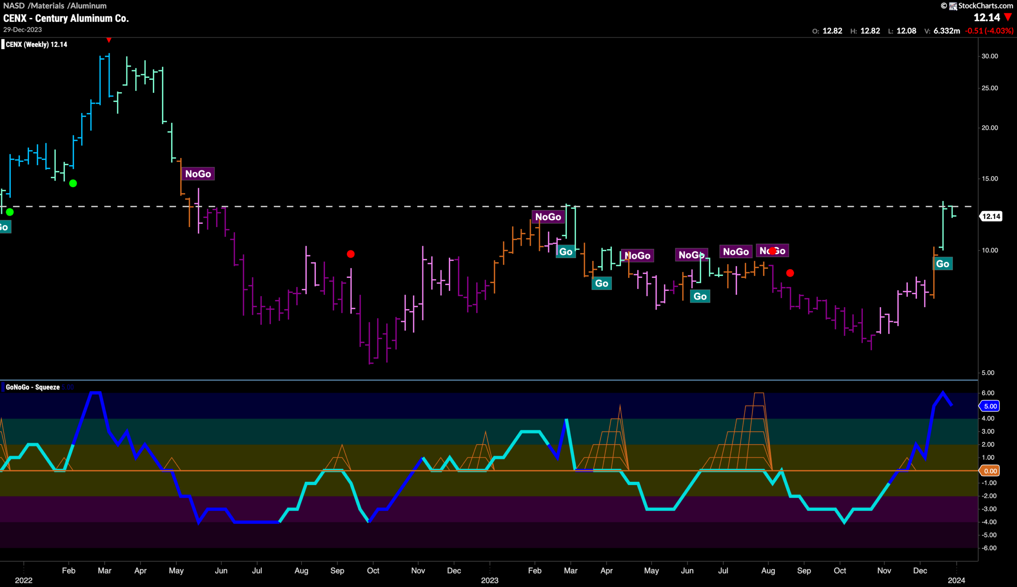The image size is (1017, 587).
Task: Click the low value L: 12.08
Action: [902, 31]
